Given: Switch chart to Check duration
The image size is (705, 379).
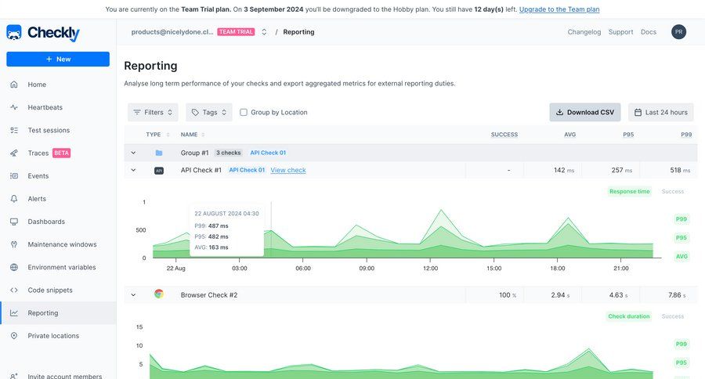Looking at the screenshot, I should 628,316.
